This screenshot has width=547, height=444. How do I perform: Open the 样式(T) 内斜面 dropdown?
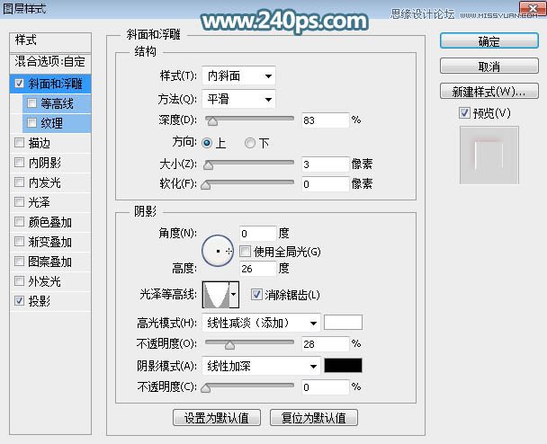click(238, 75)
